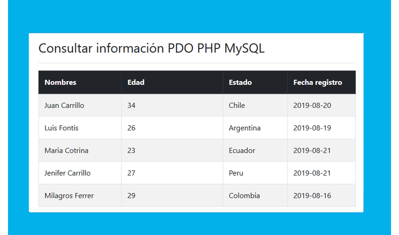Image resolution: width=399 pixels, height=235 pixels.
Task: Click the Peru cell in Estado column
Action: click(x=236, y=173)
